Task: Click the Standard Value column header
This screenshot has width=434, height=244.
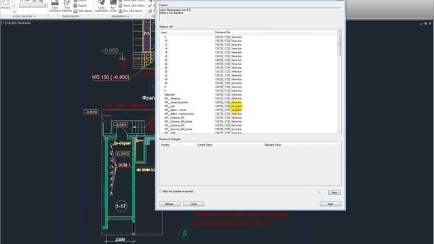Action: coord(281,144)
